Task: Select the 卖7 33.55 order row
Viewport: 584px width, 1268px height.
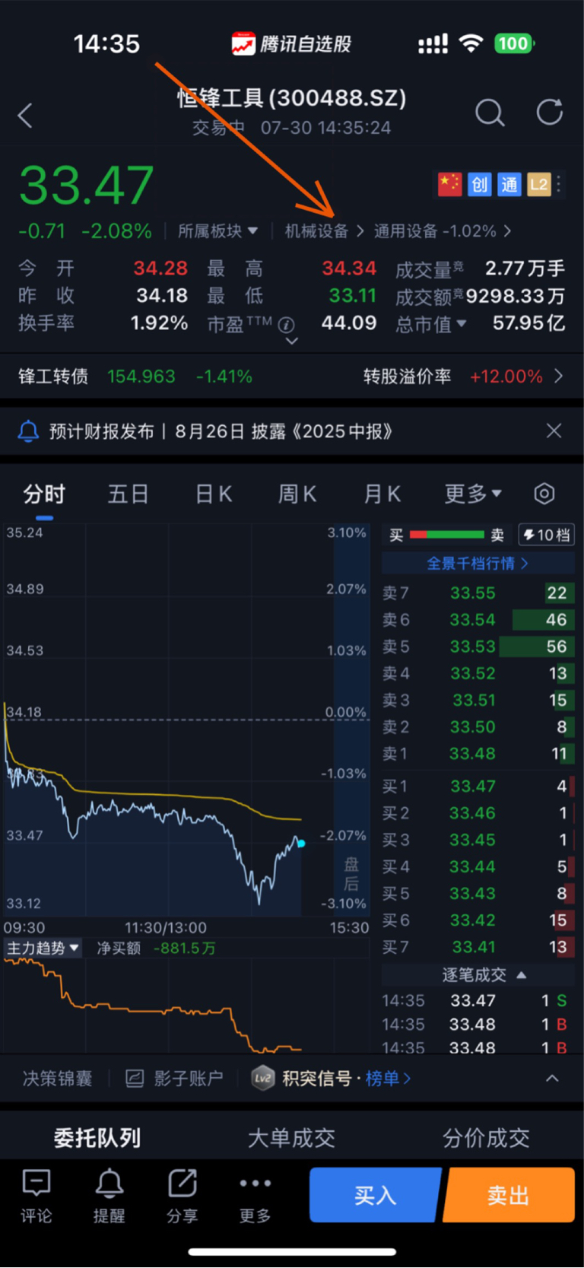Action: coord(478,593)
